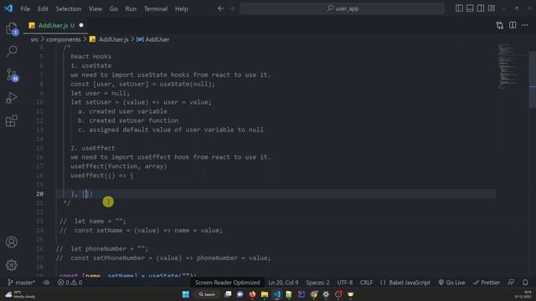Go forward using the right arrow
The height and width of the screenshot is (301, 536).
232,8
